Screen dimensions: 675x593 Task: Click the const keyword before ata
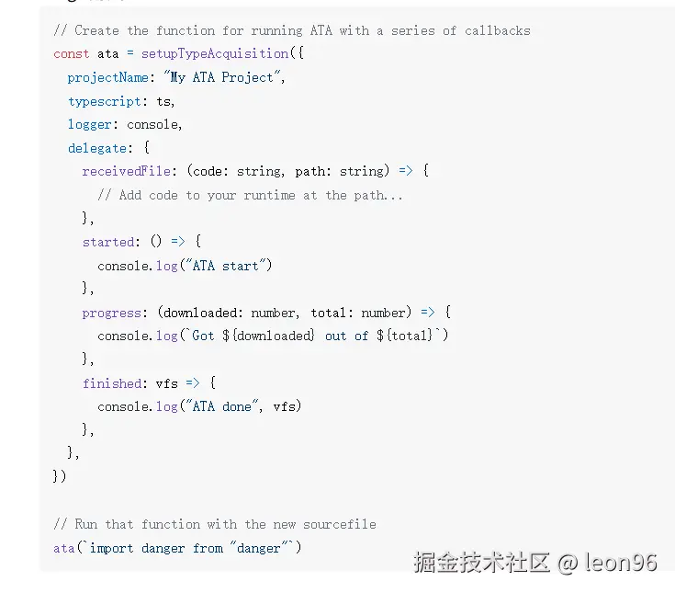(72, 54)
